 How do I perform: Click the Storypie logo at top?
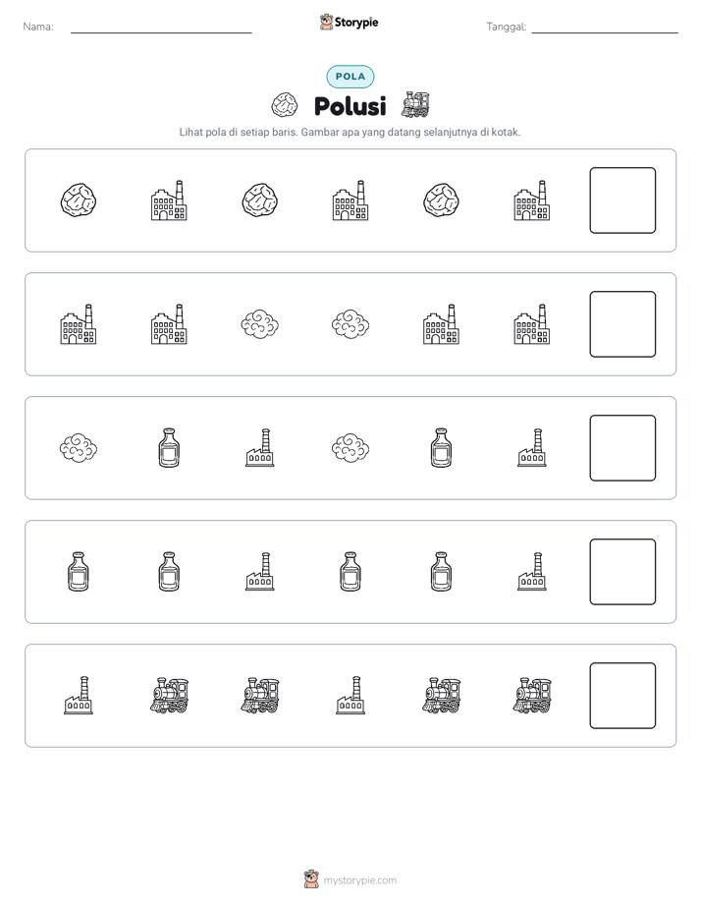coord(349,23)
